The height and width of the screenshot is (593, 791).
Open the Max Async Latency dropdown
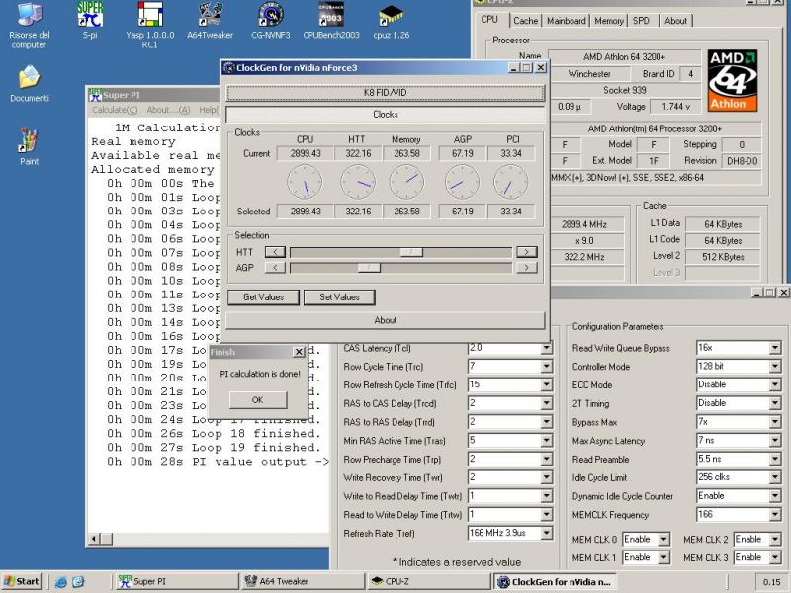coord(775,440)
